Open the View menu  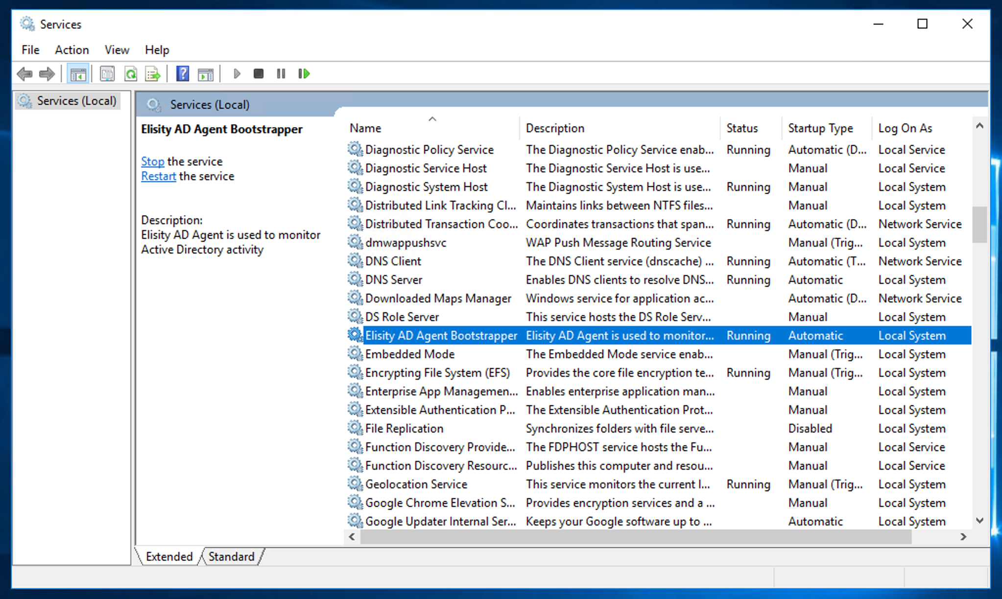117,50
